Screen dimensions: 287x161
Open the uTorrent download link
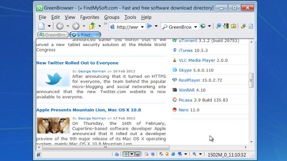click(x=188, y=41)
